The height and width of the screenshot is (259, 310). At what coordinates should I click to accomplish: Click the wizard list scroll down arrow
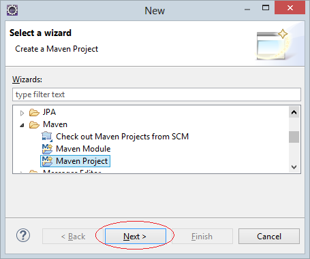click(294, 167)
